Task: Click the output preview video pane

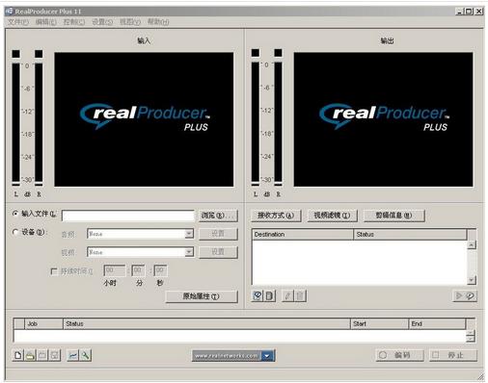Action: point(383,119)
